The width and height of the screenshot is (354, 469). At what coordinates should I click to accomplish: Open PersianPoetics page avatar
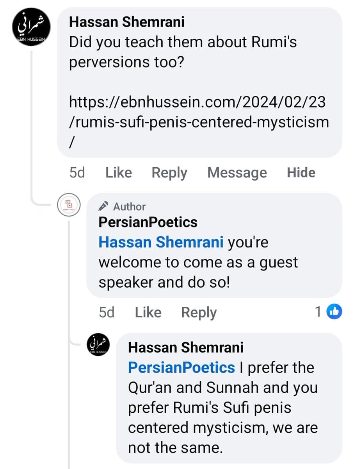coord(69,205)
